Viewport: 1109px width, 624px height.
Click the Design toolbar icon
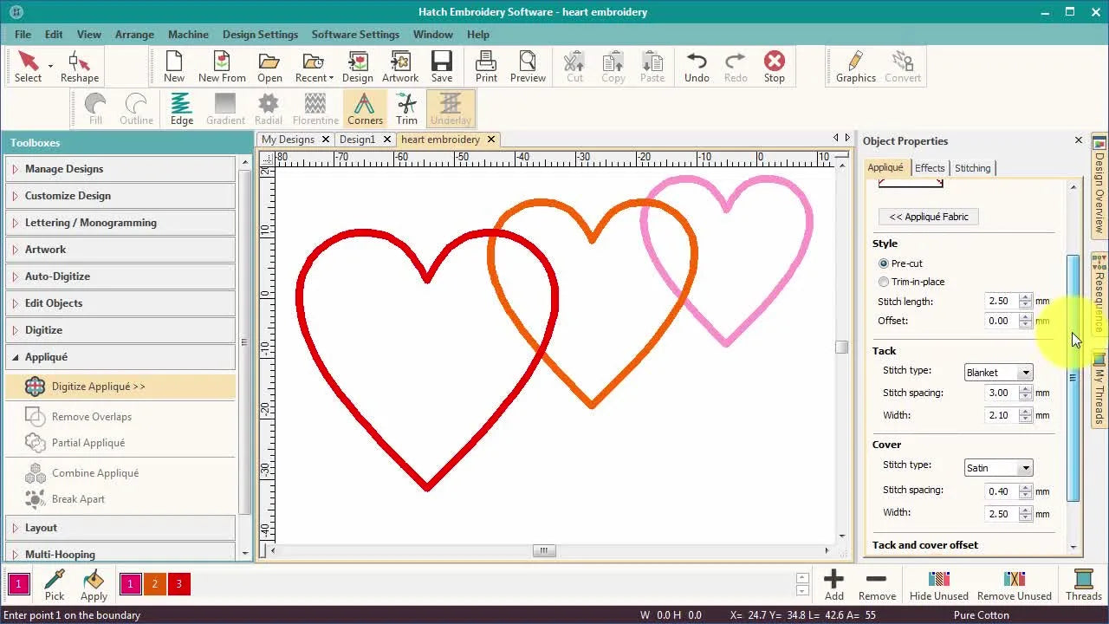click(357, 67)
